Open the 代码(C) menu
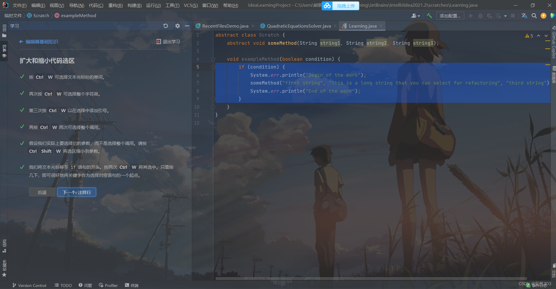 pyautogui.click(x=96, y=5)
